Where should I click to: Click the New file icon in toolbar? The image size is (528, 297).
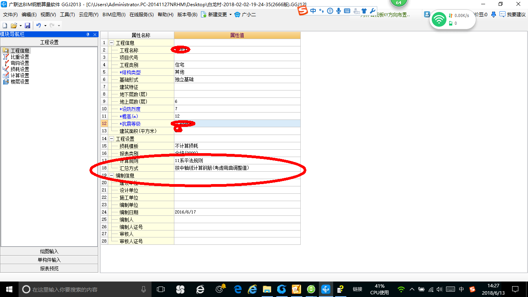[x=5, y=26]
